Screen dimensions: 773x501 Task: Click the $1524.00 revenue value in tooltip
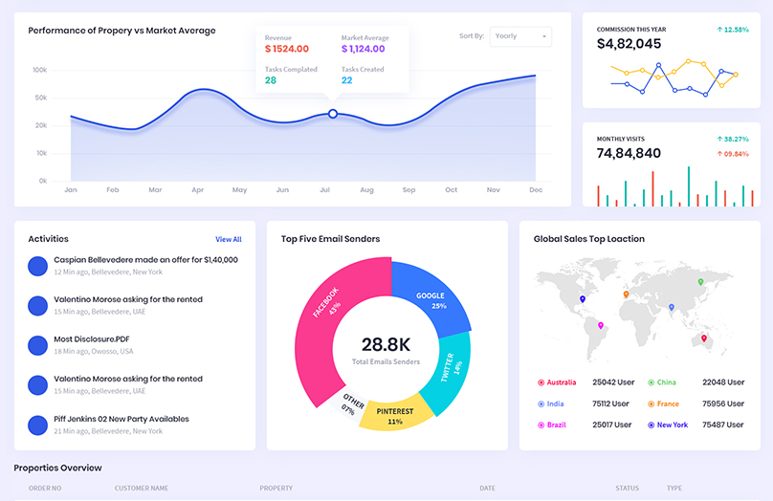(x=287, y=49)
